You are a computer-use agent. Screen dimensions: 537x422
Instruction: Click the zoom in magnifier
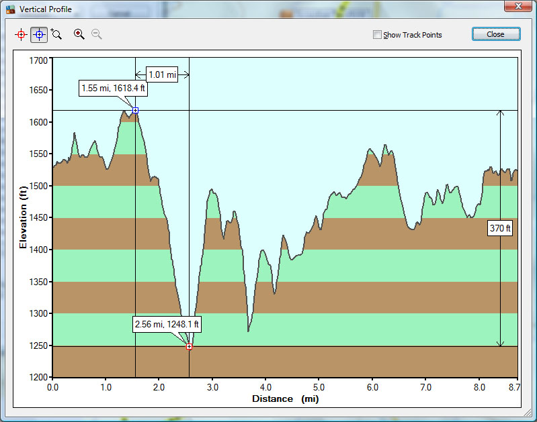pos(79,34)
